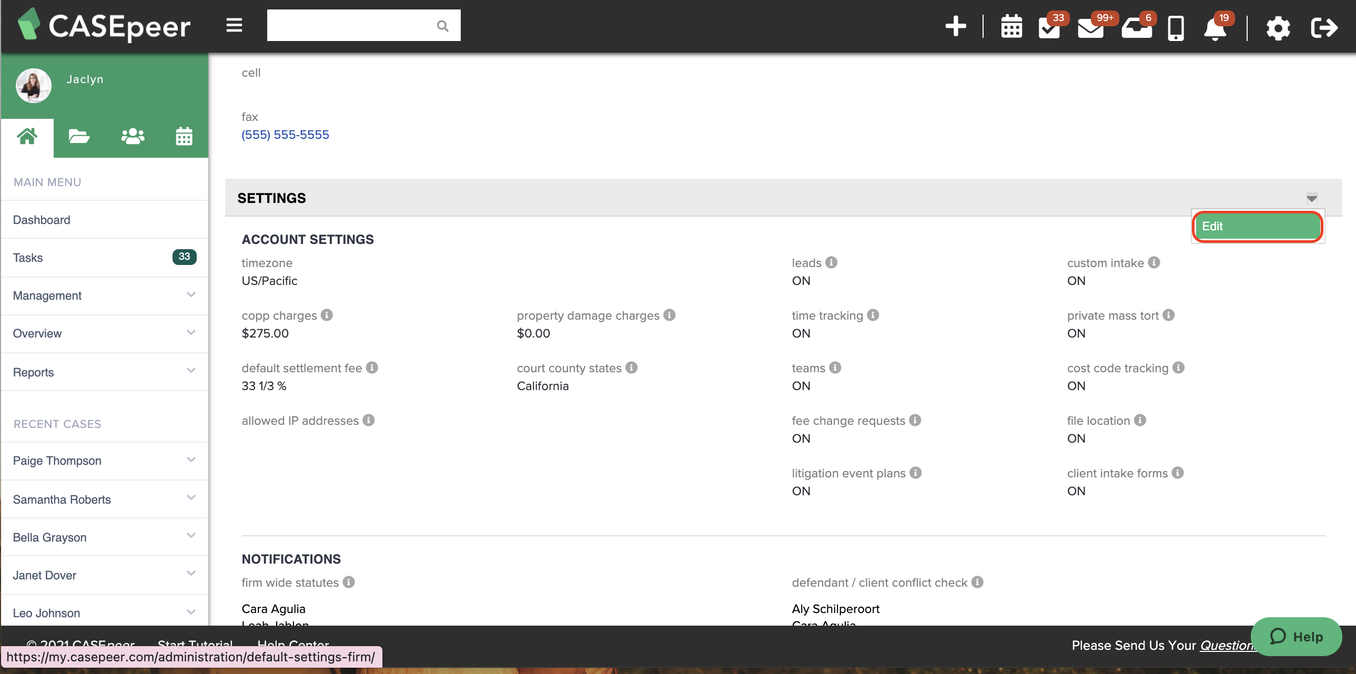Select the home icon in the sidebar
Image resolution: width=1356 pixels, height=674 pixels.
[x=27, y=136]
